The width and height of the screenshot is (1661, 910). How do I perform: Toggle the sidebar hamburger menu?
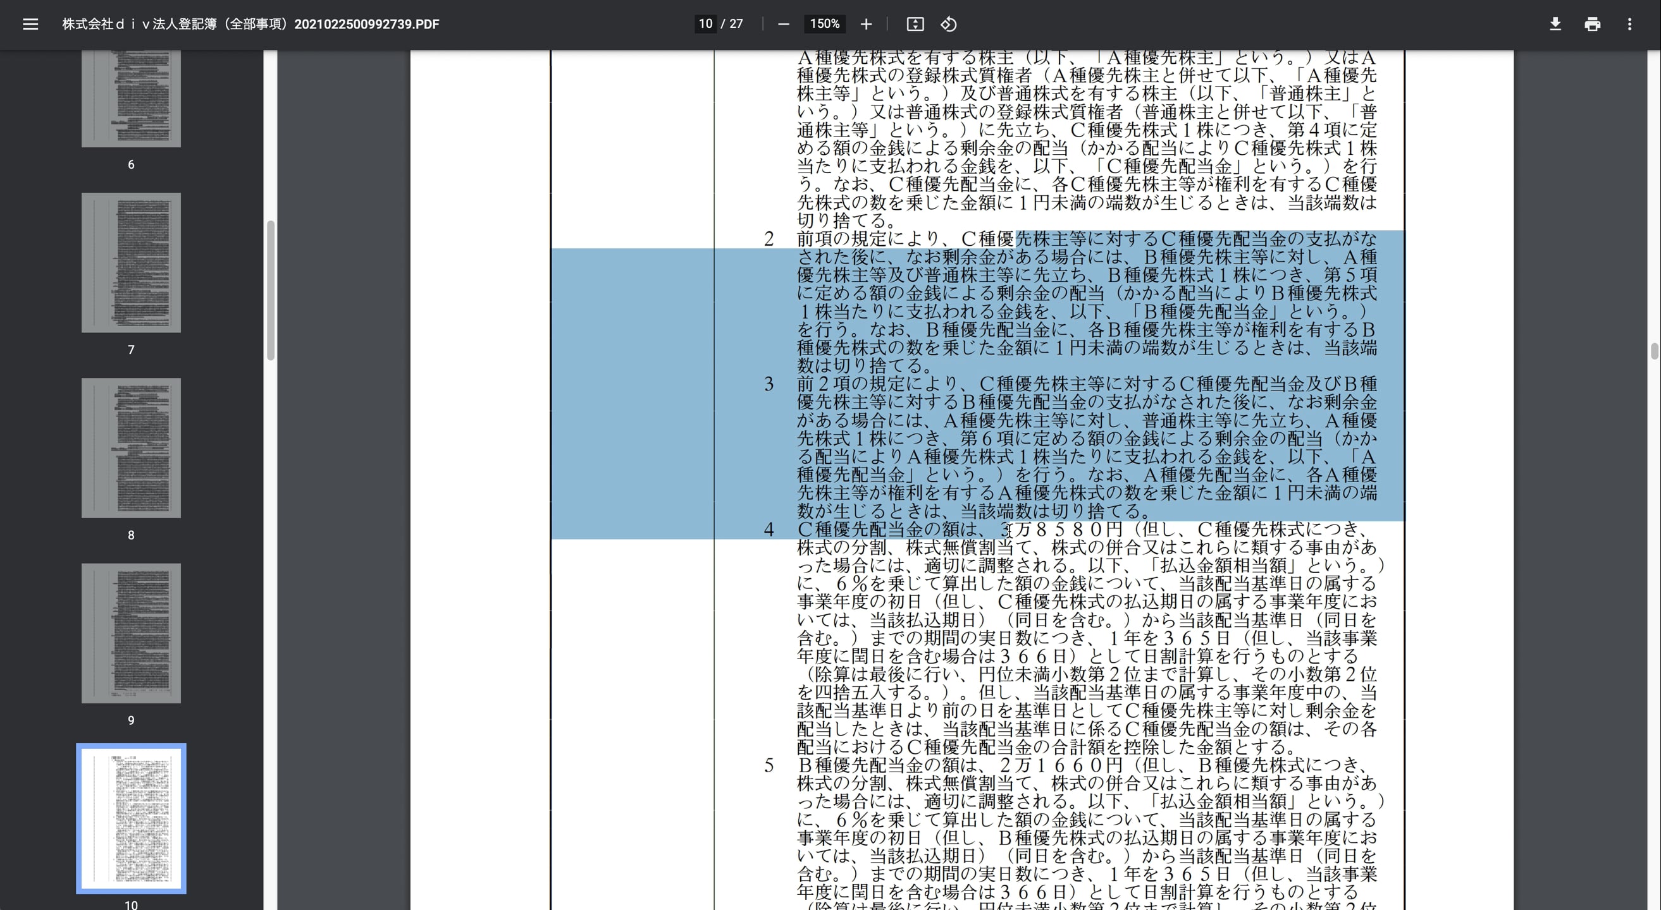point(30,25)
